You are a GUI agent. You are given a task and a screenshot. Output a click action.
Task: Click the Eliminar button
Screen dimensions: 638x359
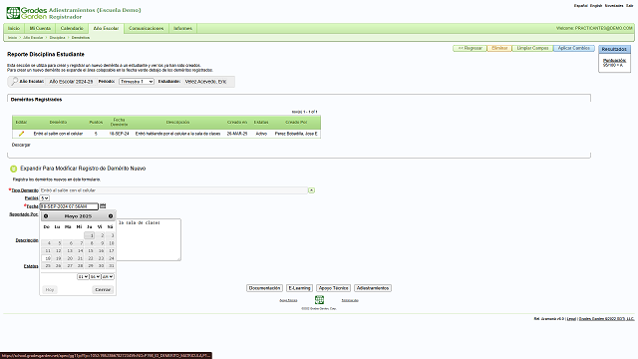click(499, 49)
